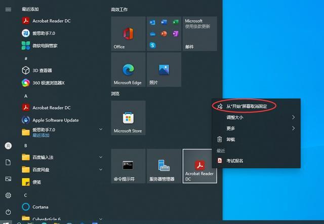Image resolution: width=324 pixels, height=224 pixels.
Task: Launch Cortana from the app list
Action: coord(35,207)
